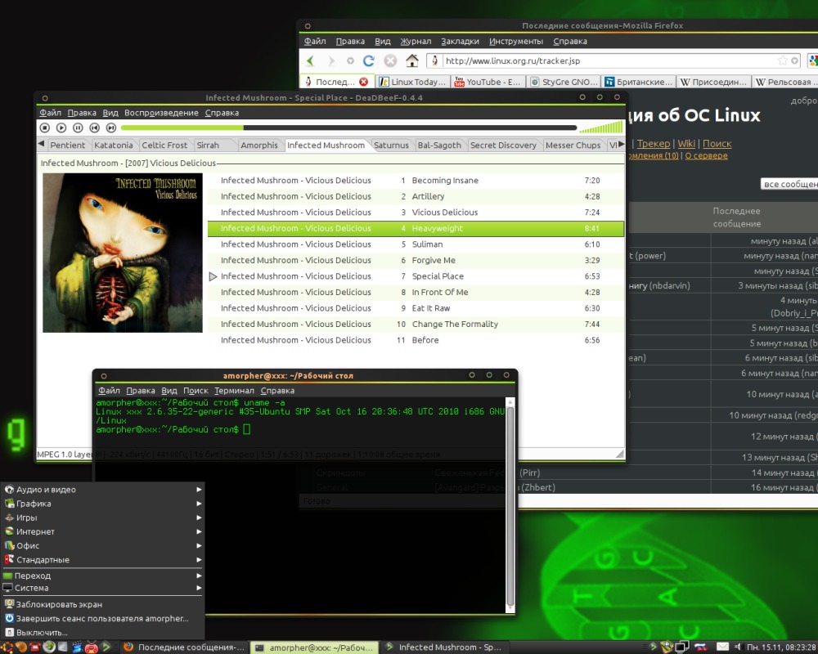This screenshot has height=654, width=818.
Task: Click the DeaDBeeF tray icon
Action: pyautogui.click(x=652, y=647)
